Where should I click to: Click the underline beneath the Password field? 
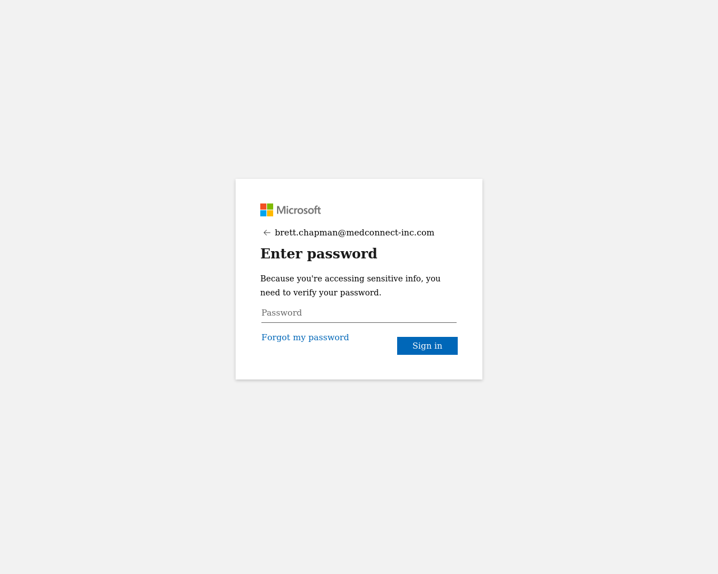click(359, 322)
